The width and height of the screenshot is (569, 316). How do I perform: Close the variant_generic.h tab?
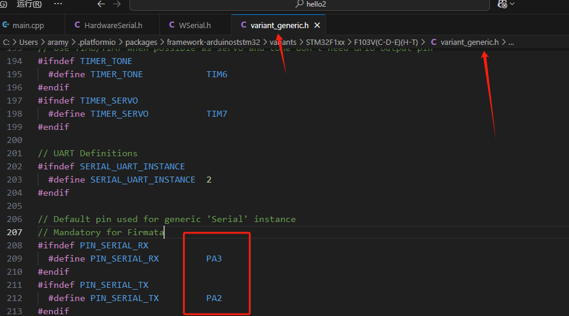(317, 25)
